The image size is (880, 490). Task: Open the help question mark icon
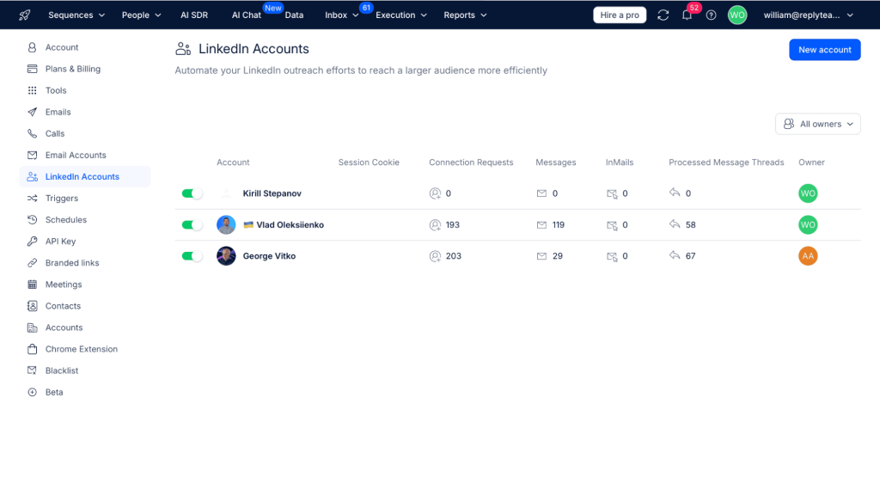click(x=711, y=15)
